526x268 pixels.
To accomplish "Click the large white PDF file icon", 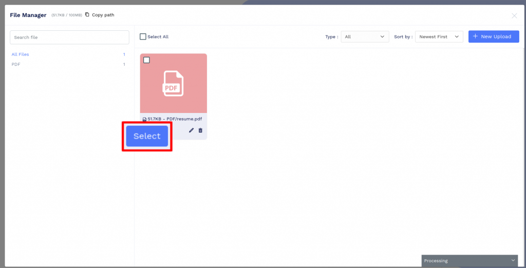I will point(173,83).
